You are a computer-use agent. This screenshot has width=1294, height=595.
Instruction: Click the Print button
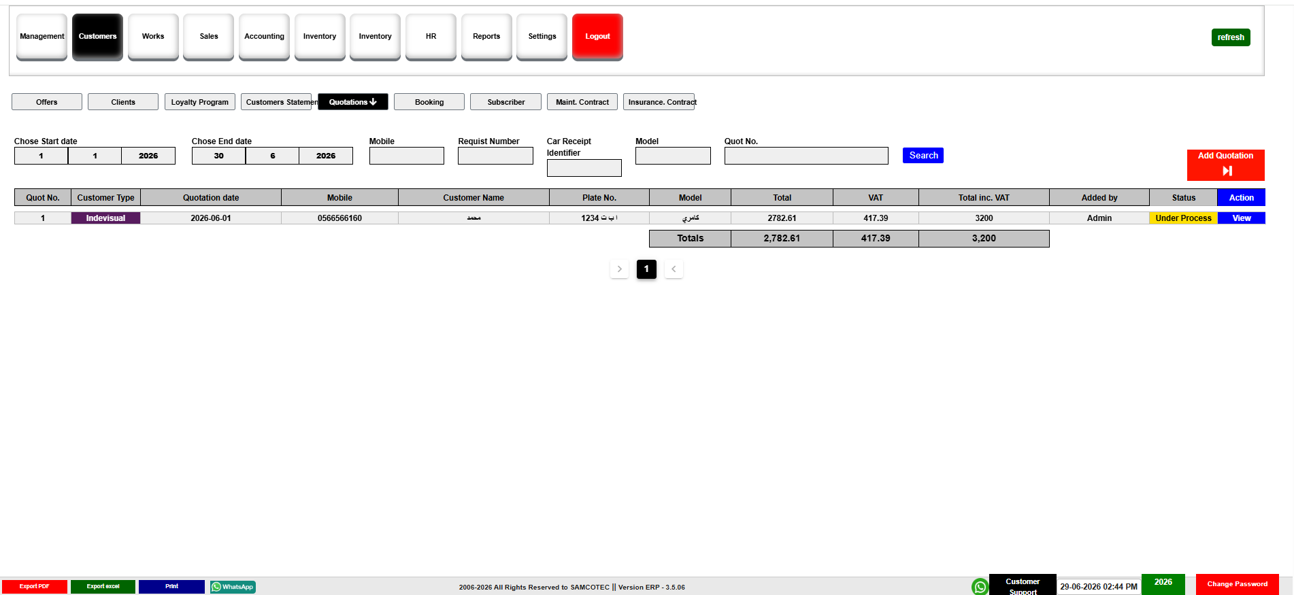point(171,587)
